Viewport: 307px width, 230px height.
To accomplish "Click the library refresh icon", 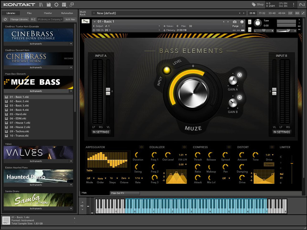I will [5, 19].
